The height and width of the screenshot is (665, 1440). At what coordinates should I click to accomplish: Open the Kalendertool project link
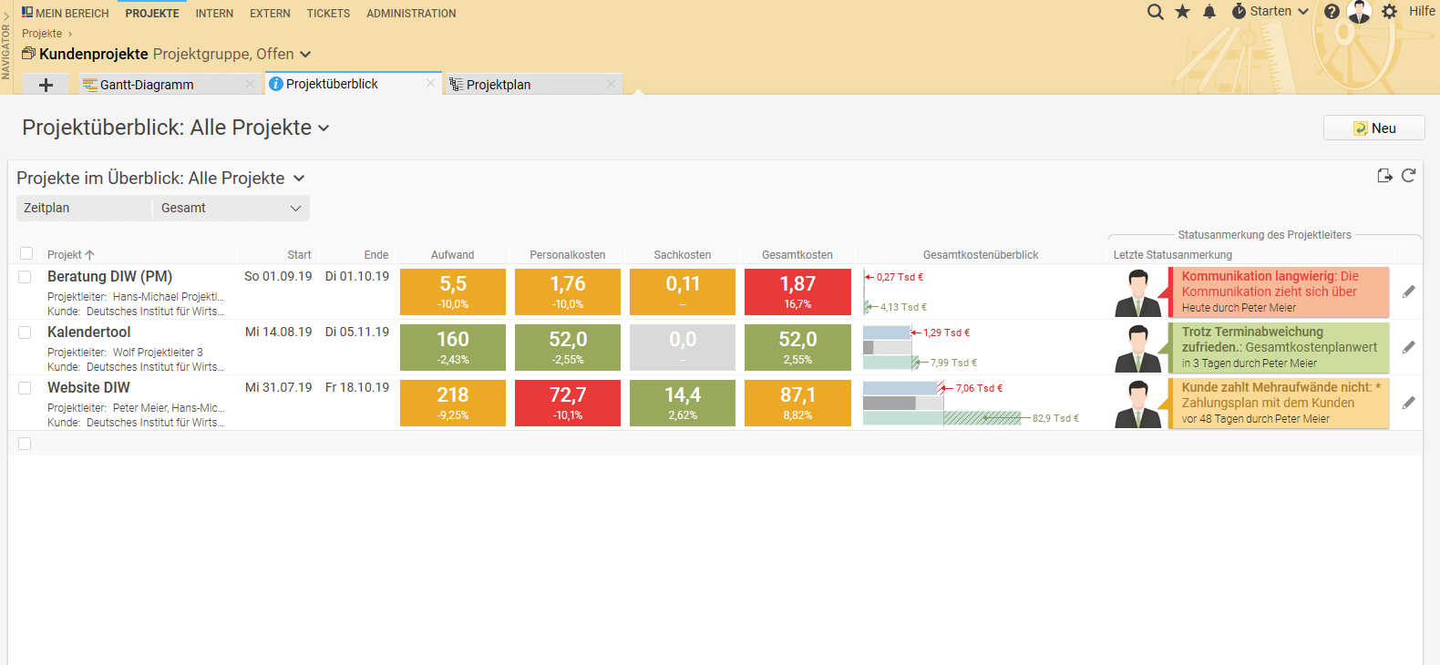88,332
